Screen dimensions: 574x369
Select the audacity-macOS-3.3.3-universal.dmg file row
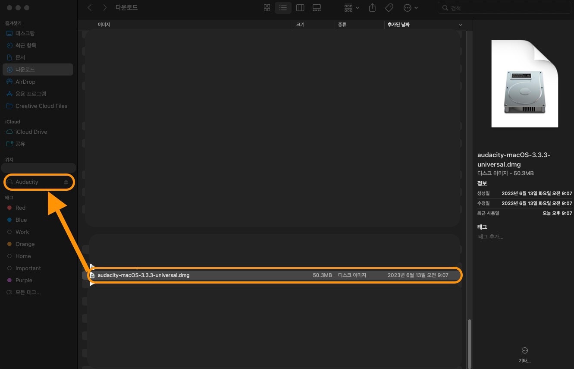pyautogui.click(x=275, y=275)
